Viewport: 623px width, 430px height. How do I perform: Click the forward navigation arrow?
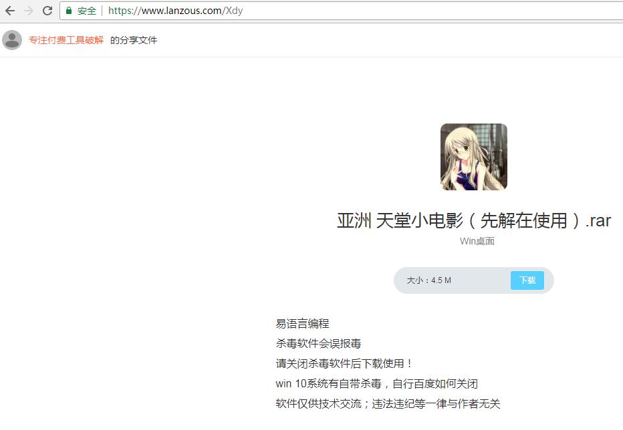click(27, 10)
